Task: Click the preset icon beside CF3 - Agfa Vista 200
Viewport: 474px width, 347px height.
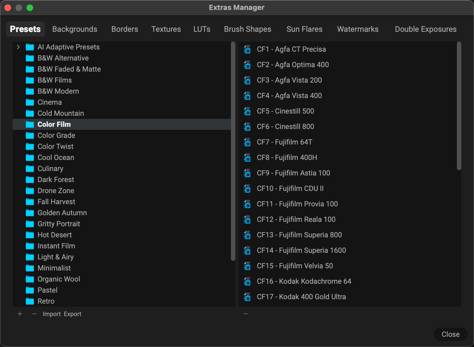Action: [x=247, y=80]
